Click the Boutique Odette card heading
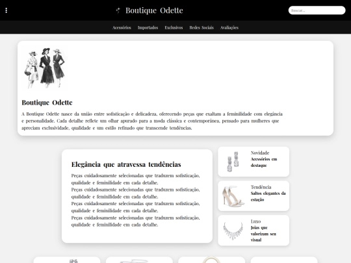This screenshot has height=263, width=351. click(x=47, y=103)
